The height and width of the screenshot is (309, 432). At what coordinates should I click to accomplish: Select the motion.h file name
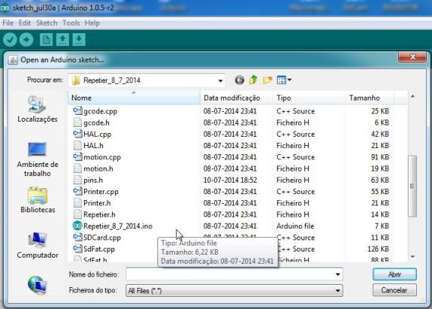pyautogui.click(x=98, y=168)
